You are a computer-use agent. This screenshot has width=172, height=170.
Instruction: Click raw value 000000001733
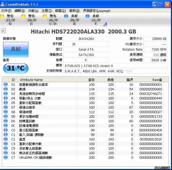[x=150, y=116]
